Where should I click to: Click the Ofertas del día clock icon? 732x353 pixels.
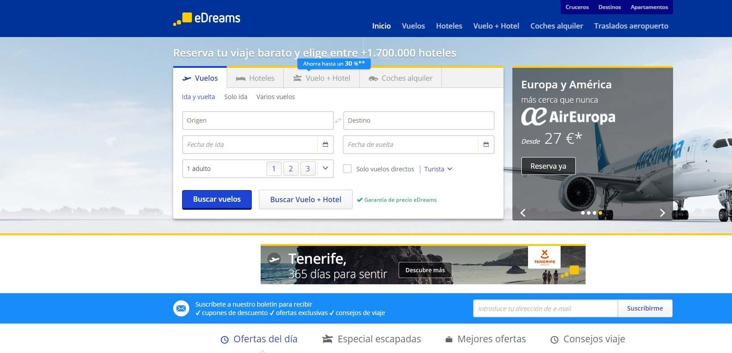click(225, 340)
